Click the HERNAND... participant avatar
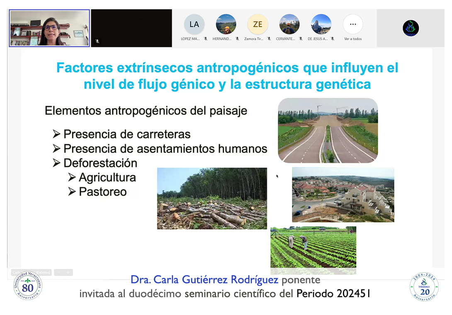This screenshot has height=315, width=452. tap(226, 24)
